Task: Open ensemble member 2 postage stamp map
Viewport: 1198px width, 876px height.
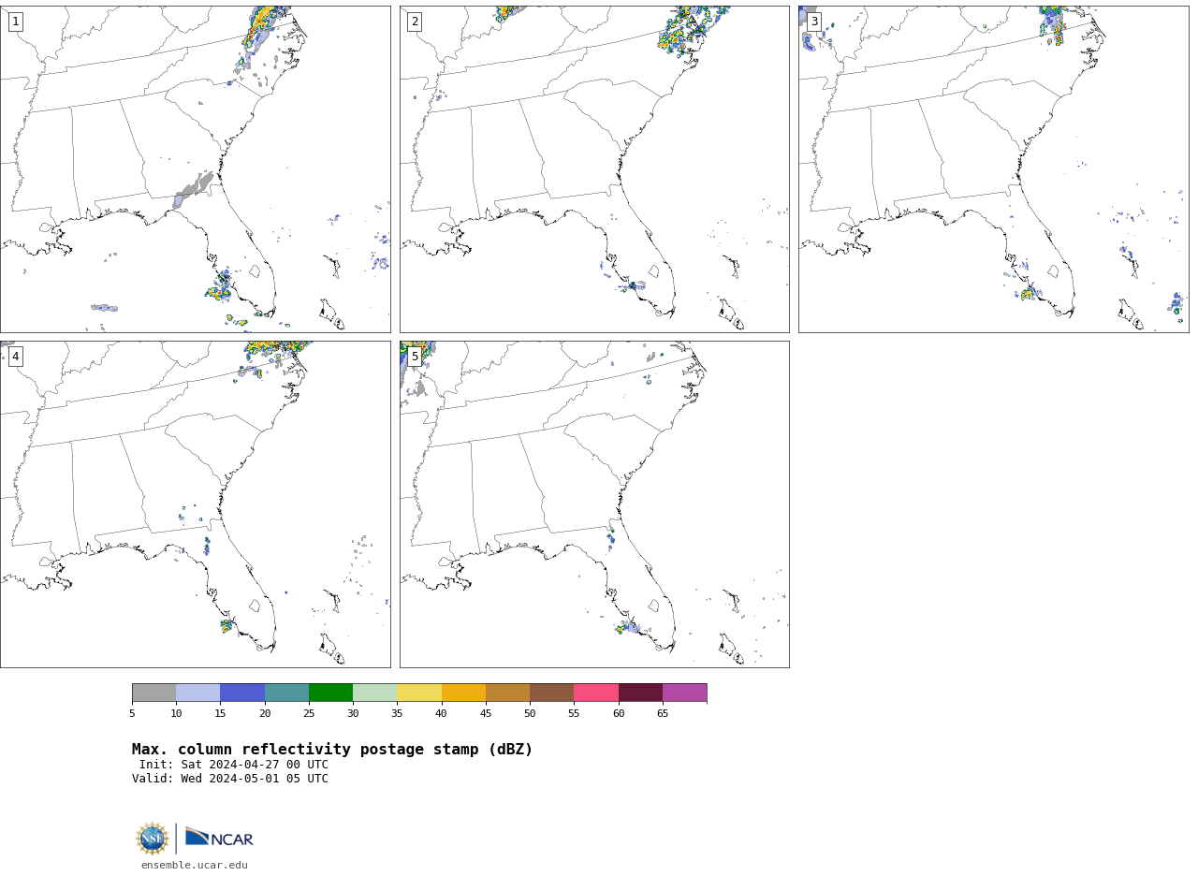Action: pyautogui.click(x=594, y=169)
